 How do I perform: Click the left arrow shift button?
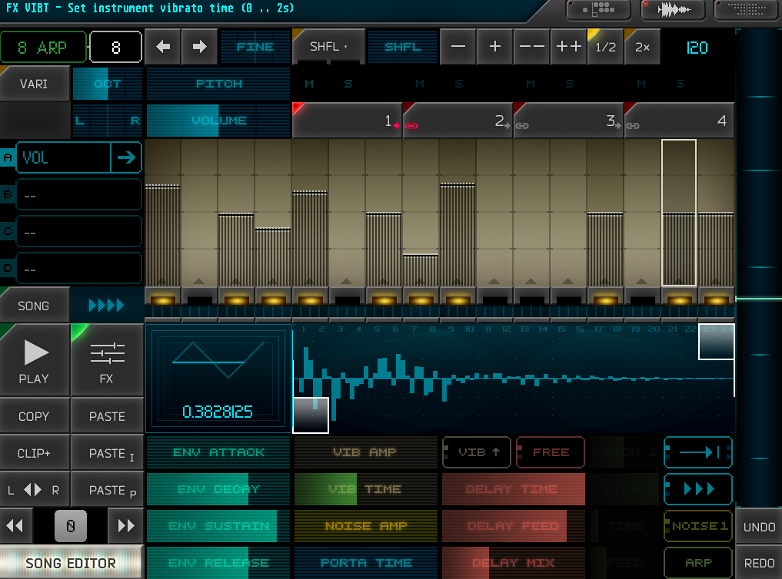click(x=163, y=47)
